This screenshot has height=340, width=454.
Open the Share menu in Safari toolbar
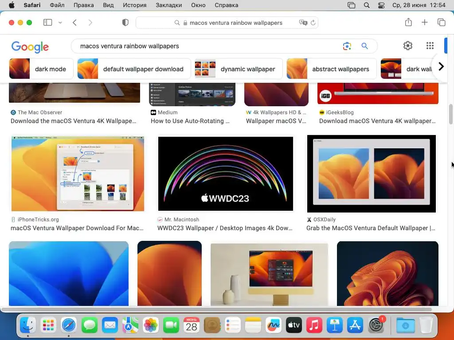[408, 22]
